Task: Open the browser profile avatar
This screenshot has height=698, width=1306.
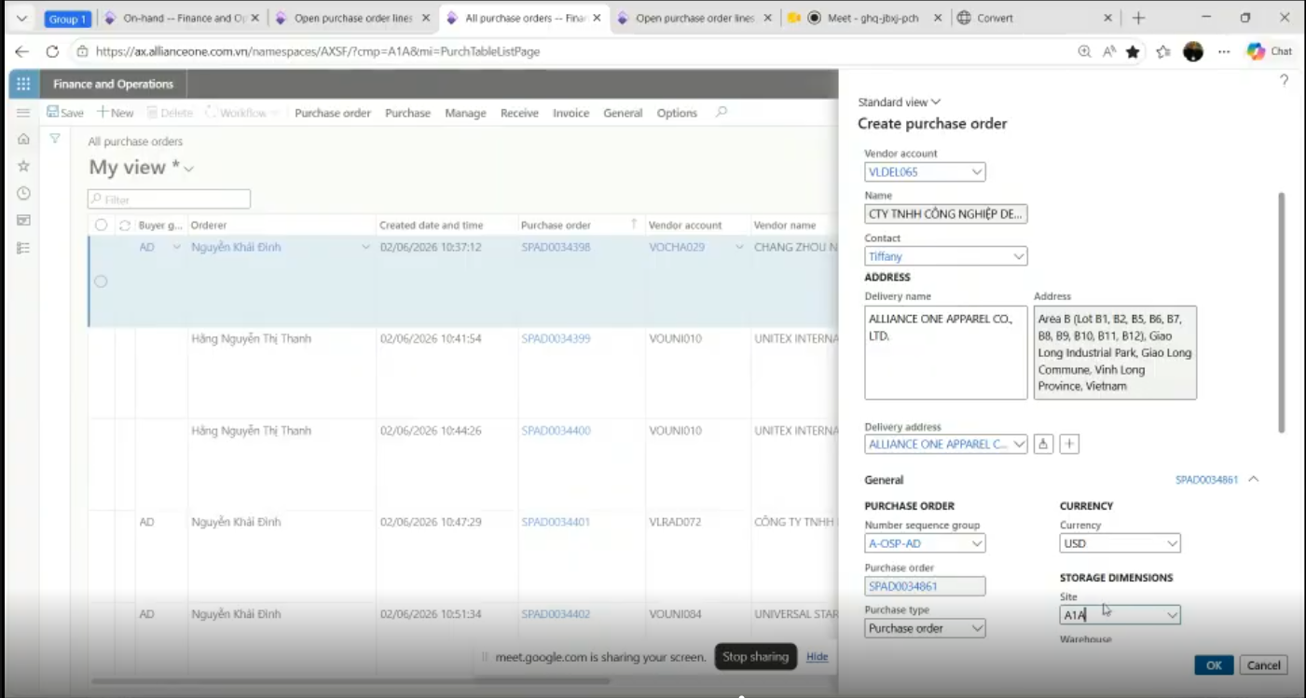Action: click(1193, 52)
